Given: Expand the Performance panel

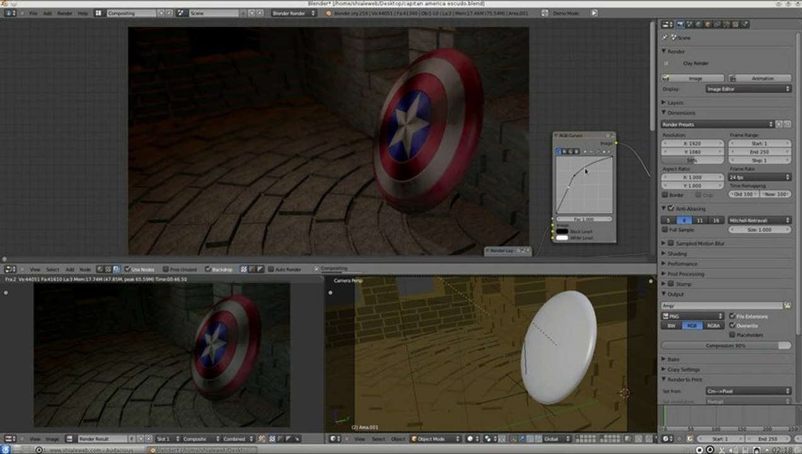Looking at the screenshot, I should click(x=682, y=264).
